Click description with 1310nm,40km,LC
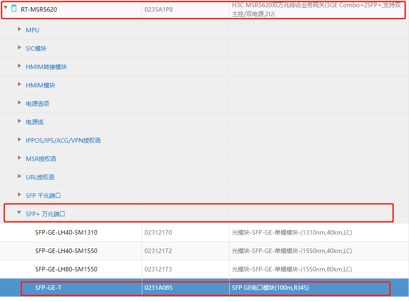Image resolution: width=409 pixels, height=301 pixels. pos(292,232)
